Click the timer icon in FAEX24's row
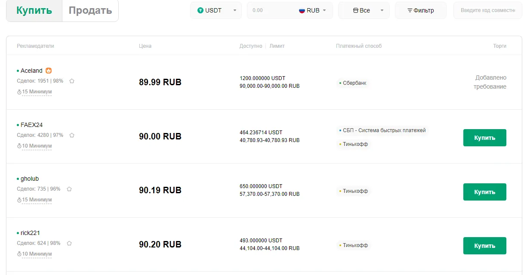Screen dimensions: 527x275 pos(19,146)
